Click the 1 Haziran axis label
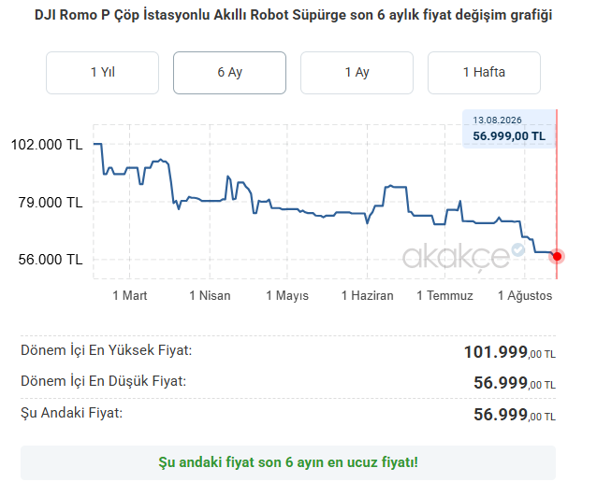Image resolution: width=597 pixels, height=482 pixels. [368, 295]
